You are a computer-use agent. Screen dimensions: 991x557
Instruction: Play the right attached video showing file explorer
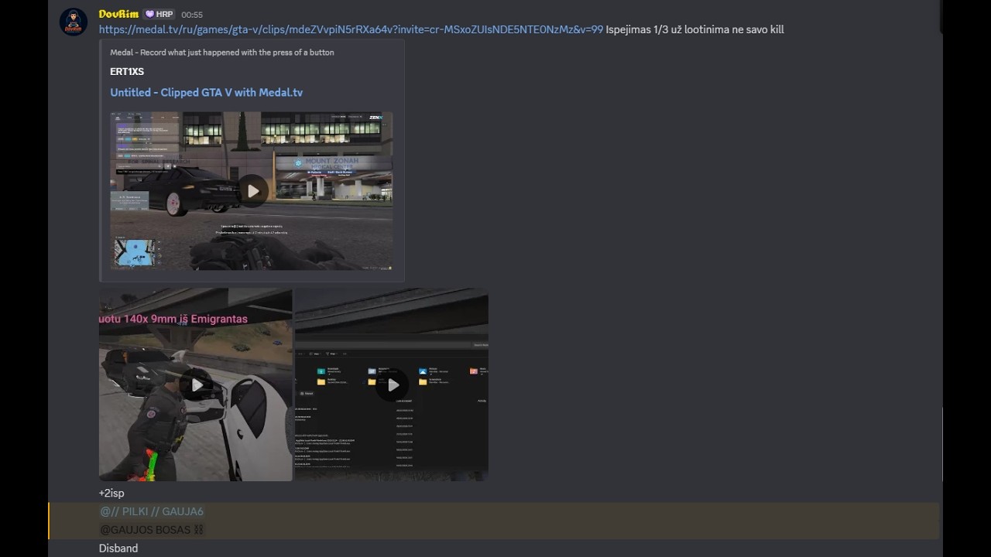[392, 384]
